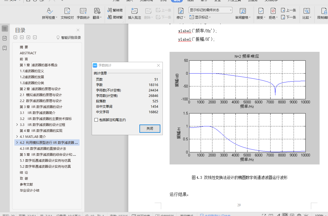Click the 中文字符 16862 row
328x216 pixels.
(x=127, y=112)
